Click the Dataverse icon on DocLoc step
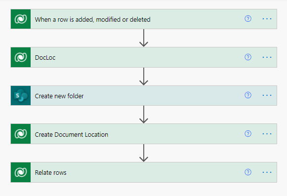 [21, 57]
